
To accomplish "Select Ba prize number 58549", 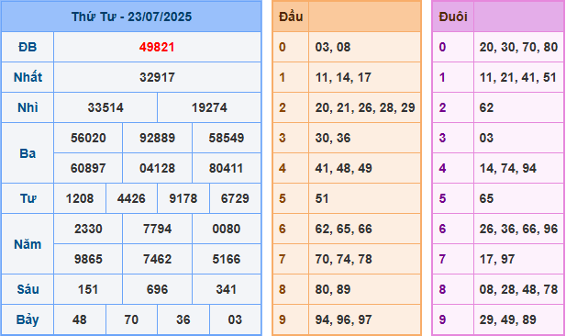I will (x=227, y=138).
